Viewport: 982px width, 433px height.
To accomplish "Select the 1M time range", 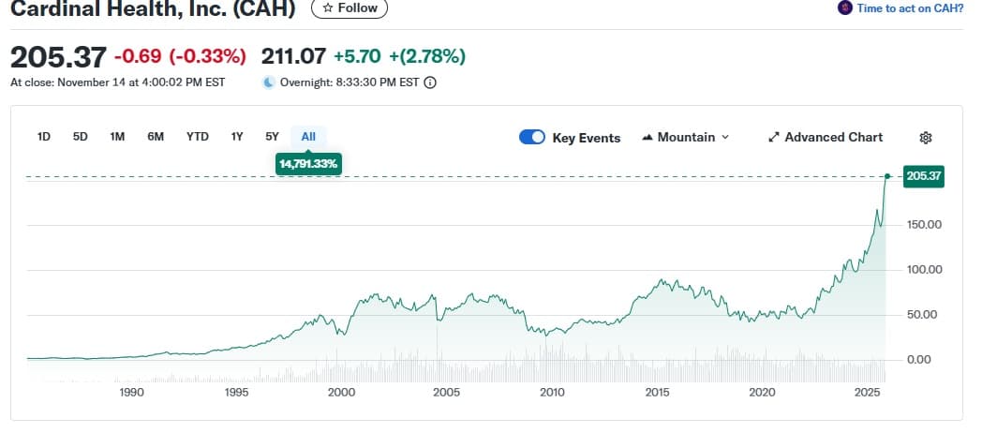I will 117,137.
